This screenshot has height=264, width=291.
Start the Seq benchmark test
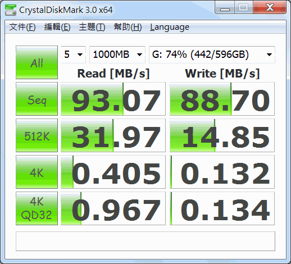click(x=37, y=99)
